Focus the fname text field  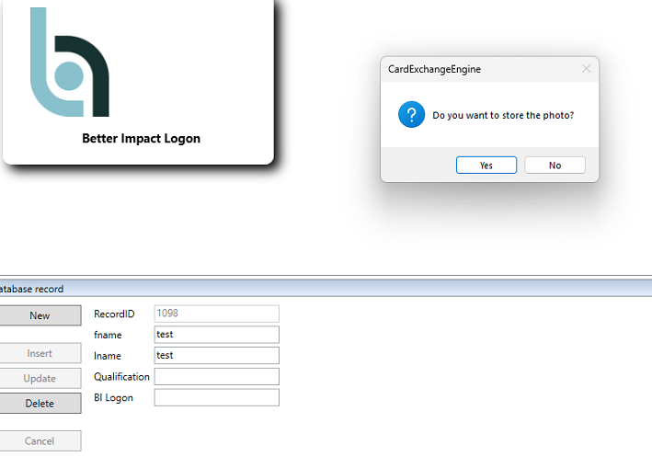216,335
